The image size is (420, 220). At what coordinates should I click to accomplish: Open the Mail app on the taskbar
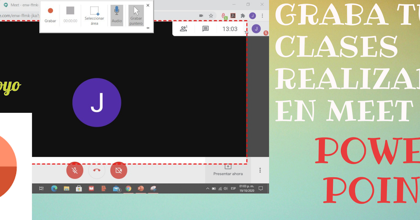point(116,189)
